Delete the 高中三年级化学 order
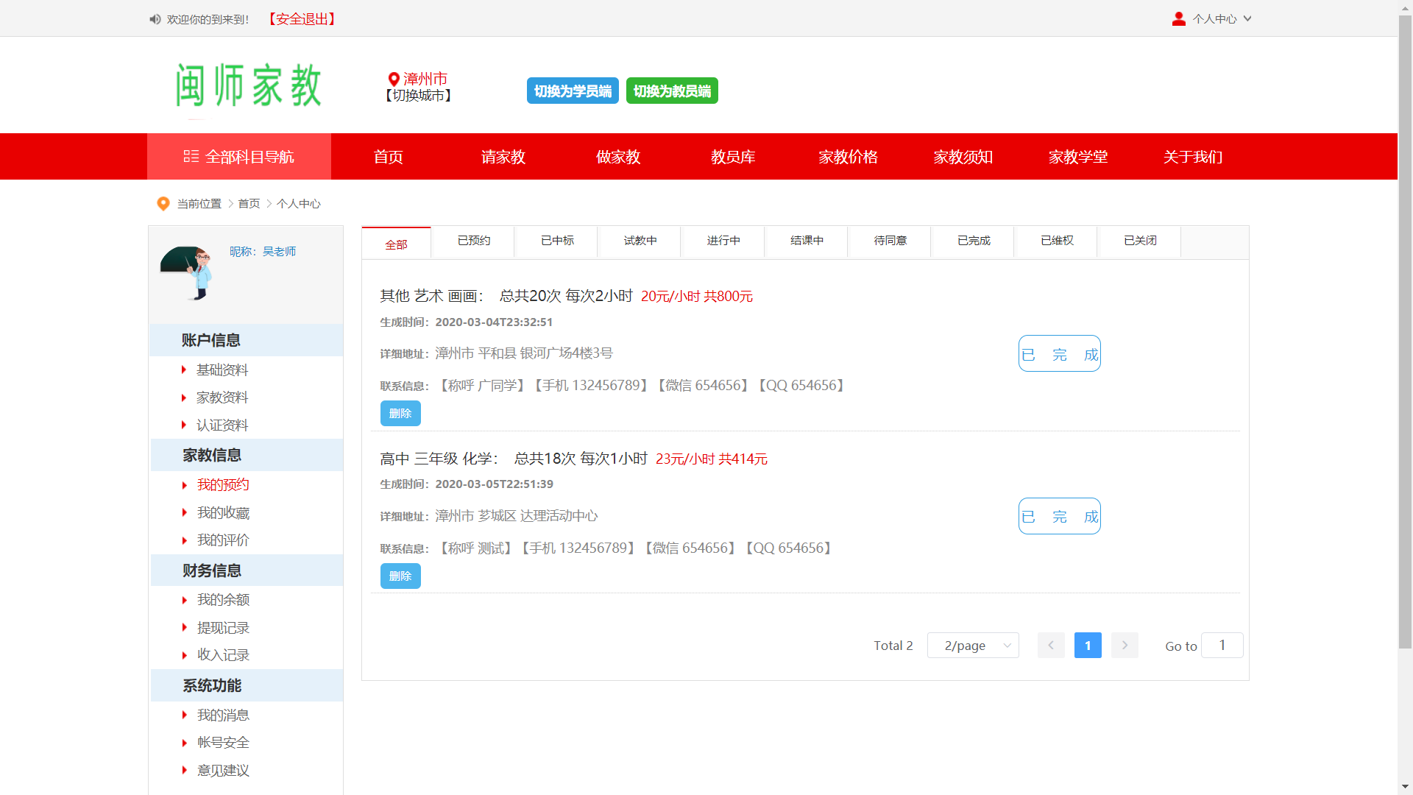The width and height of the screenshot is (1413, 795). click(x=400, y=576)
